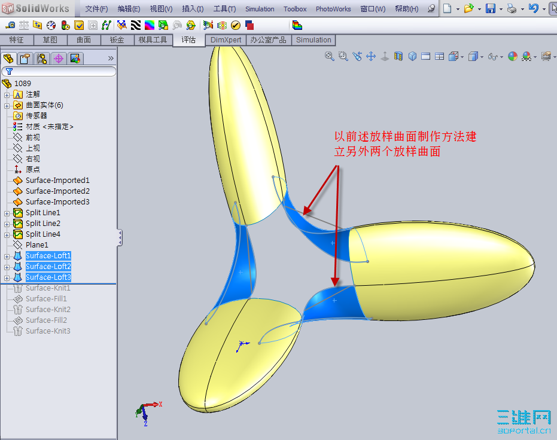
Task: Click the FloXpress flow icon
Action: 222,25
